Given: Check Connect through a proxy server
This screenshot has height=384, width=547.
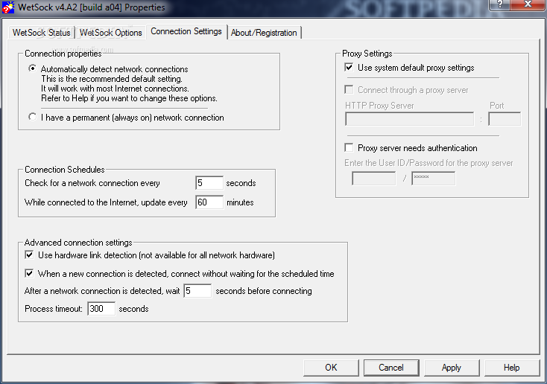Looking at the screenshot, I should coord(349,89).
